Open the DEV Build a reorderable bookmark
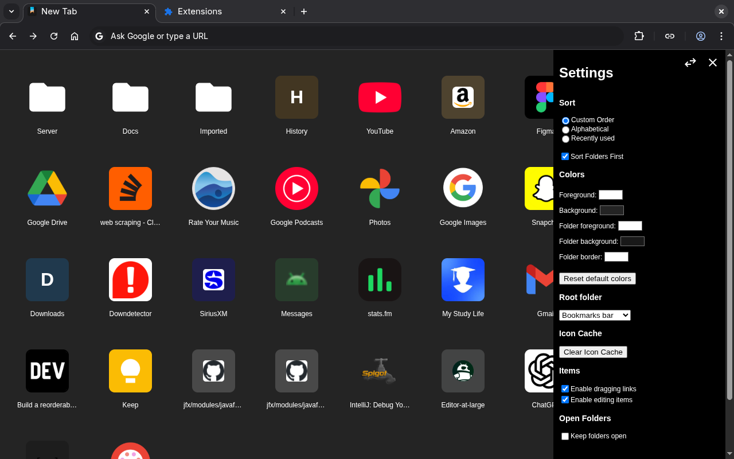The height and width of the screenshot is (459, 734). point(47,371)
